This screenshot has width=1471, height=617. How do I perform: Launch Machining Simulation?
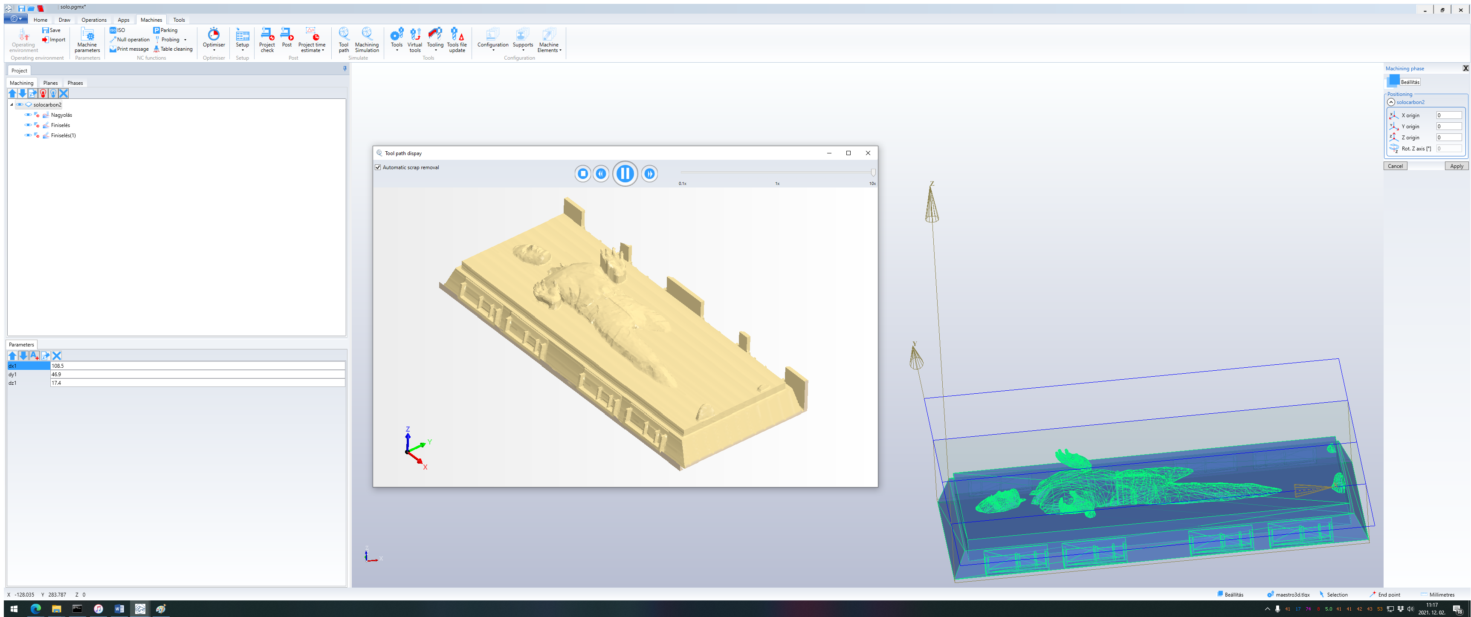(x=367, y=40)
